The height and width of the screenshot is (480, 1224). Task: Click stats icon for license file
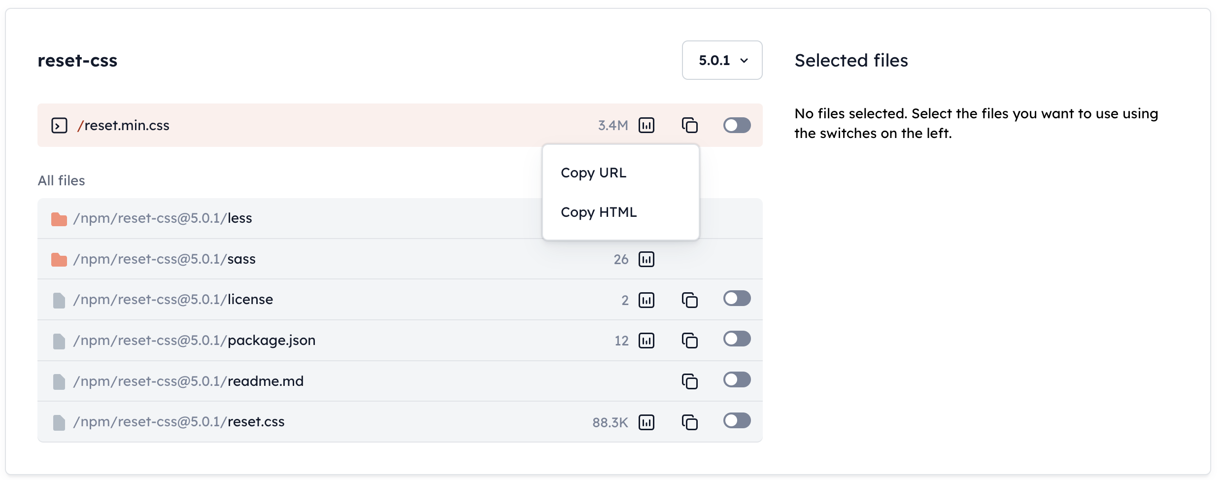click(x=646, y=300)
